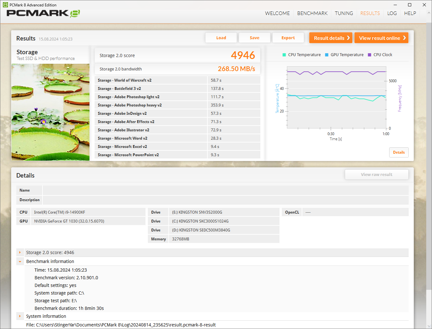Select Adobe After Effects v2 row
Image resolution: width=432 pixels, height=329 pixels.
[x=177, y=122]
